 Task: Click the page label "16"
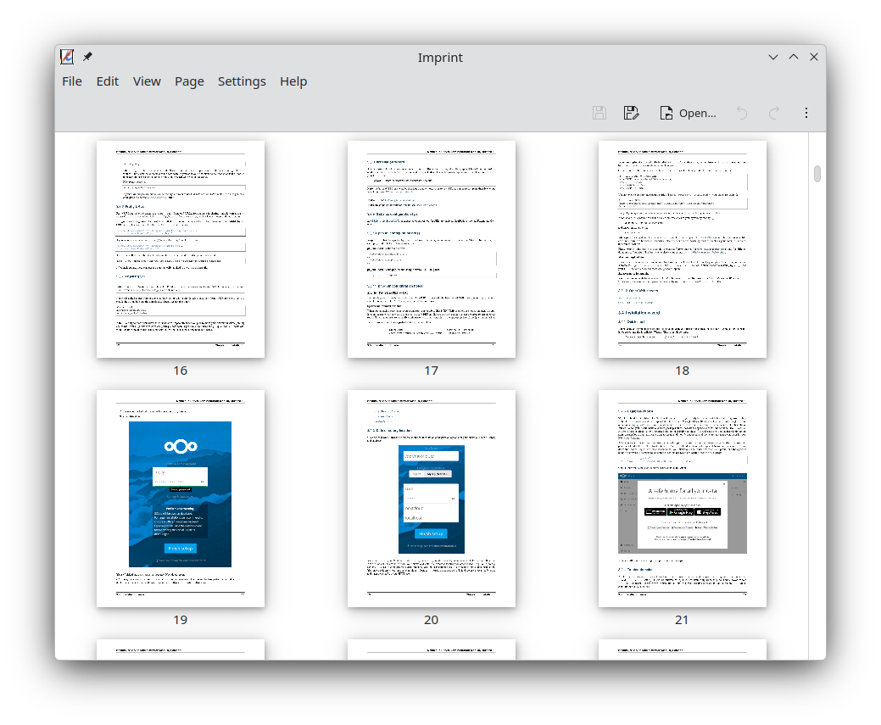tap(181, 371)
